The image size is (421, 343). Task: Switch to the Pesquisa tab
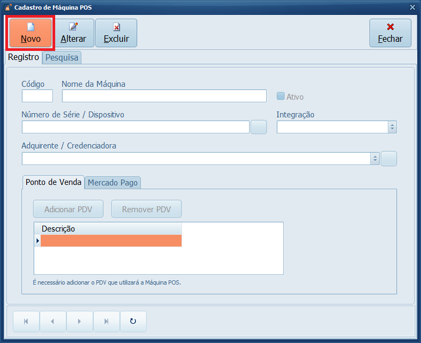pyautogui.click(x=62, y=58)
